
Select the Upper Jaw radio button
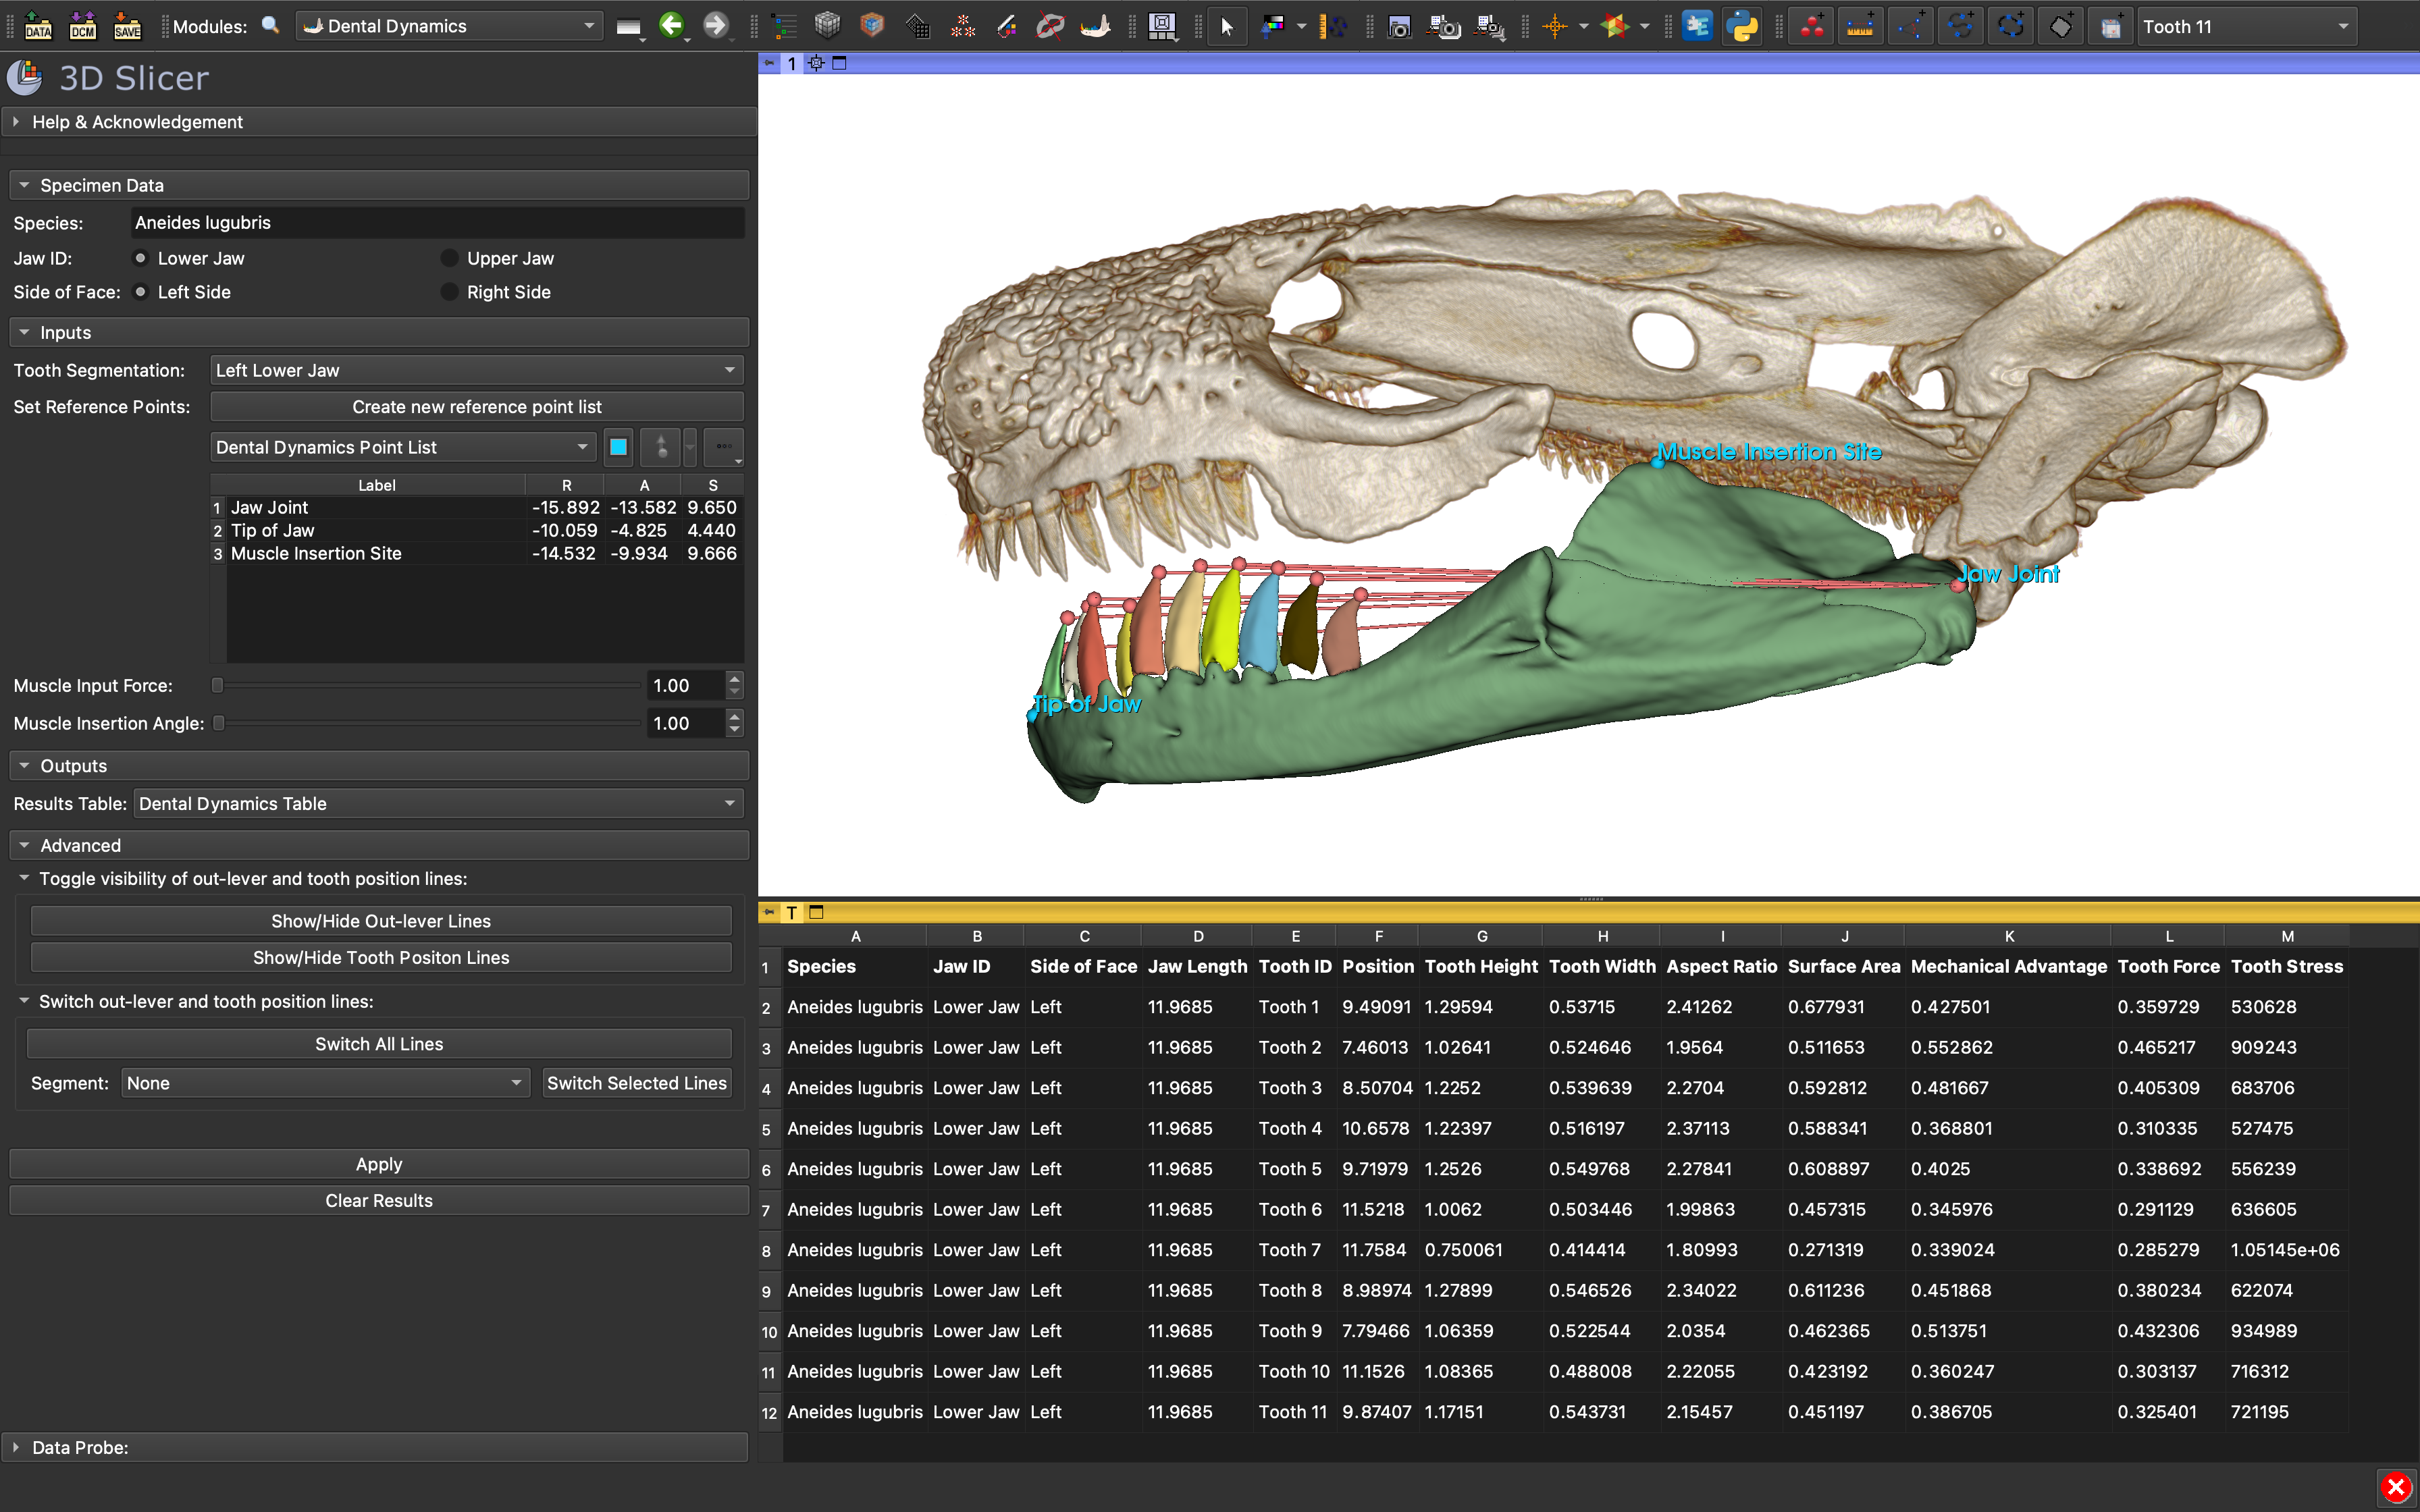450,258
